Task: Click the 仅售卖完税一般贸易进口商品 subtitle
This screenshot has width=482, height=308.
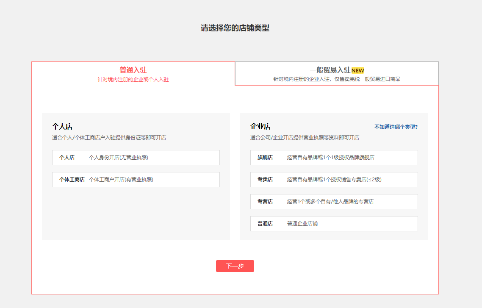Action: (367, 79)
